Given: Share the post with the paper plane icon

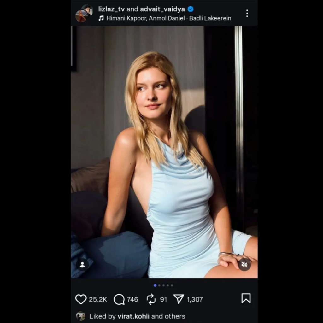Looking at the screenshot, I should click(x=179, y=299).
